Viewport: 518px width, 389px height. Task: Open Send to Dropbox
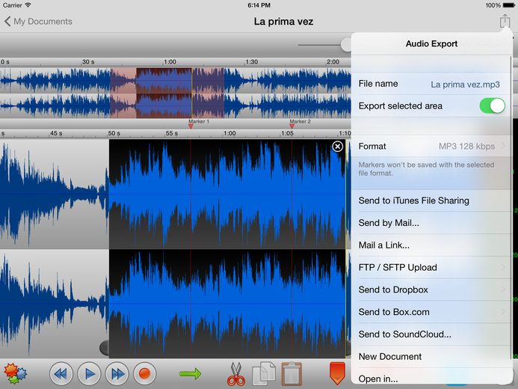[x=431, y=290]
